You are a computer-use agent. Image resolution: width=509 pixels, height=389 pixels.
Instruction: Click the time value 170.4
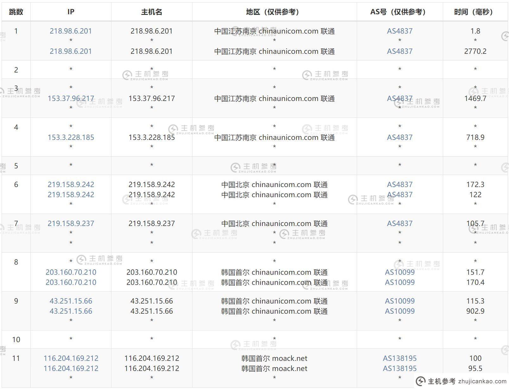click(x=475, y=282)
